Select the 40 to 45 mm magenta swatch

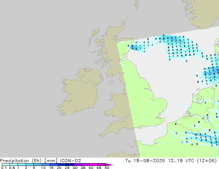pyautogui.click(x=94, y=165)
